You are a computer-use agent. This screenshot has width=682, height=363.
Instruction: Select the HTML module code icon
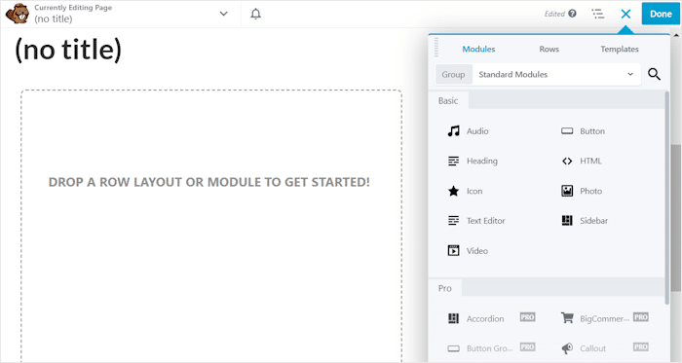(567, 162)
